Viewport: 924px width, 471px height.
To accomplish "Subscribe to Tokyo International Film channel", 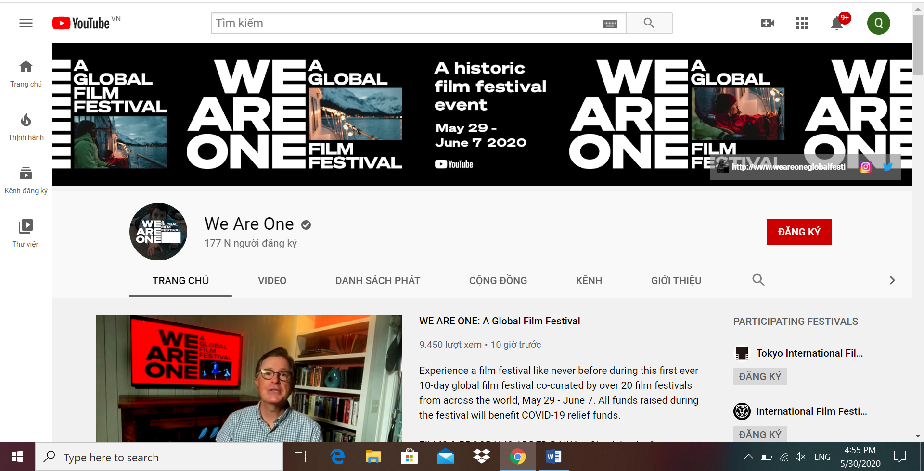I will [x=760, y=376].
